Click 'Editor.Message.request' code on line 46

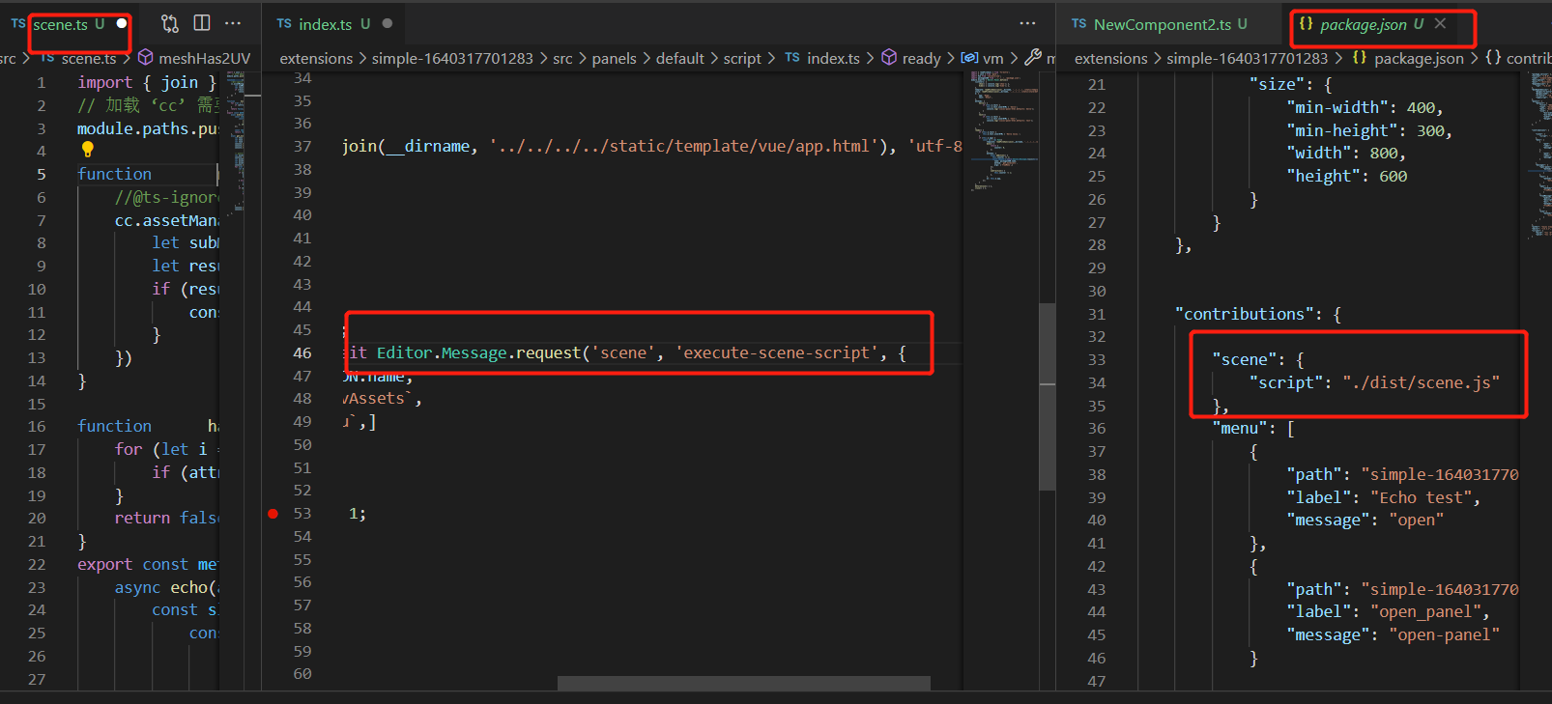[479, 352]
